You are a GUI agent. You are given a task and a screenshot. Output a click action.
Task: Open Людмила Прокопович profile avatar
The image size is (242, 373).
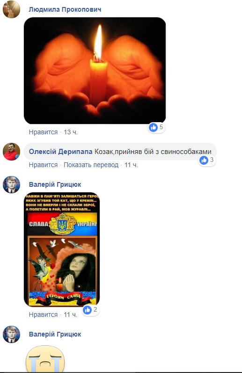pyautogui.click(x=11, y=9)
